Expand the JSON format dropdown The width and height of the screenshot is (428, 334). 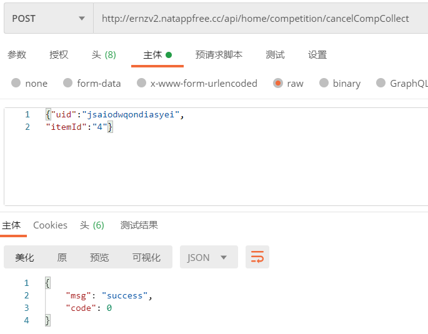coord(209,257)
